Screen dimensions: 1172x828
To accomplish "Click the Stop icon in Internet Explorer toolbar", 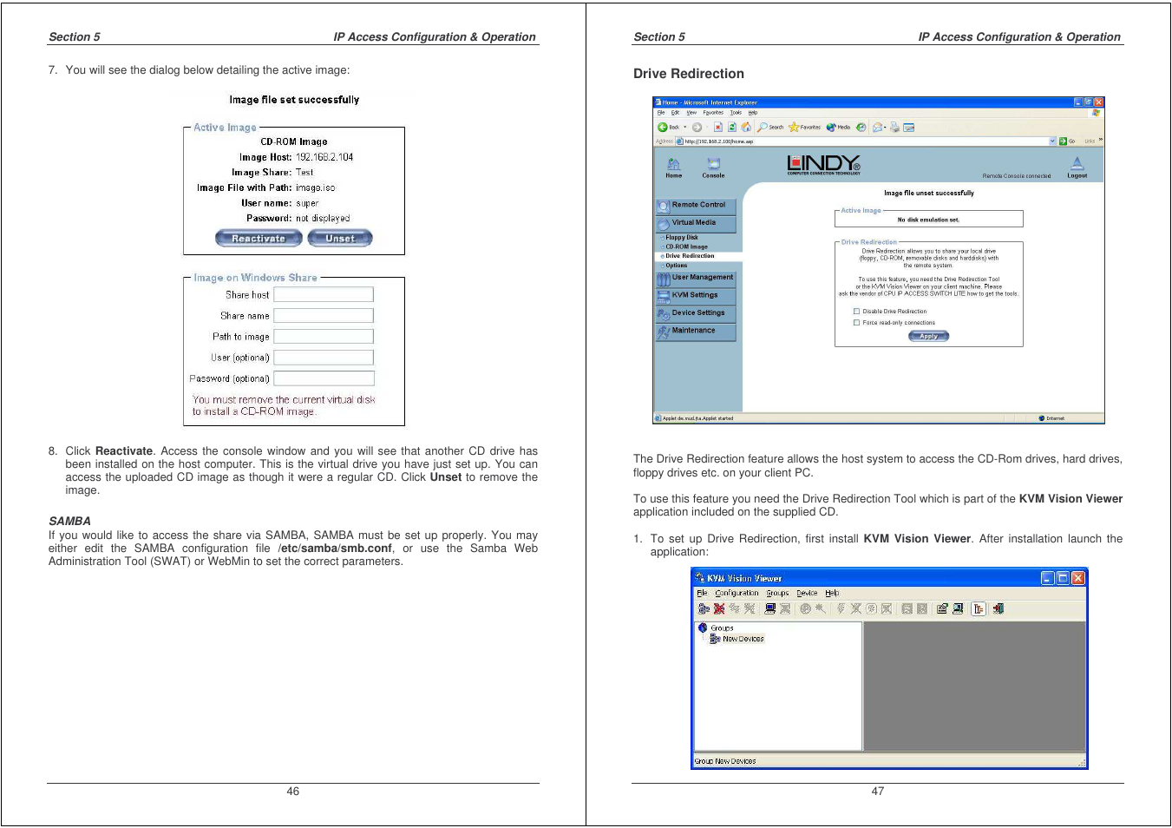I will click(718, 127).
